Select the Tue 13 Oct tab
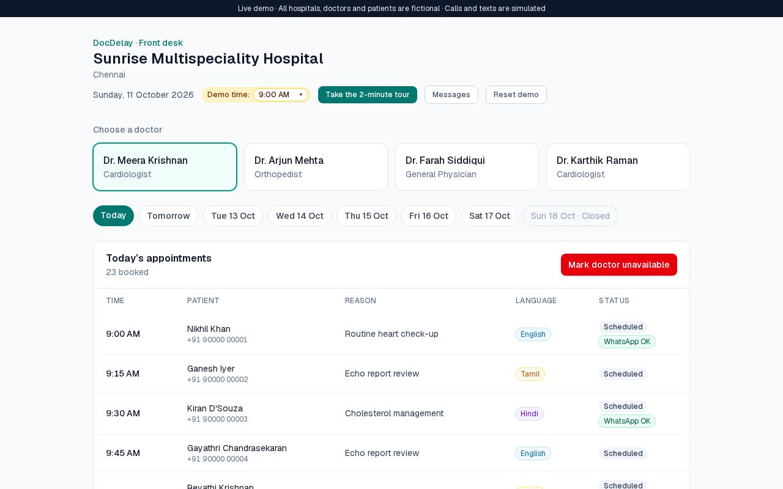The image size is (783, 489). pyautogui.click(x=233, y=216)
